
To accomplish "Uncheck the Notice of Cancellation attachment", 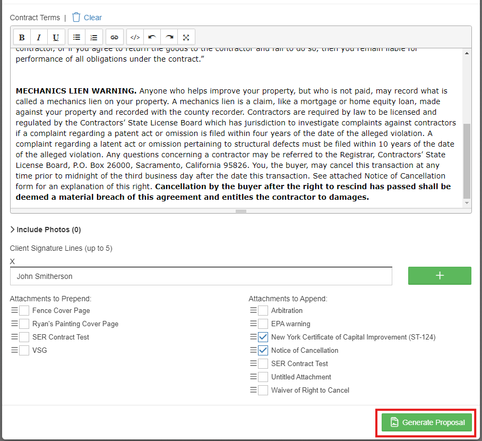I will [263, 350].
